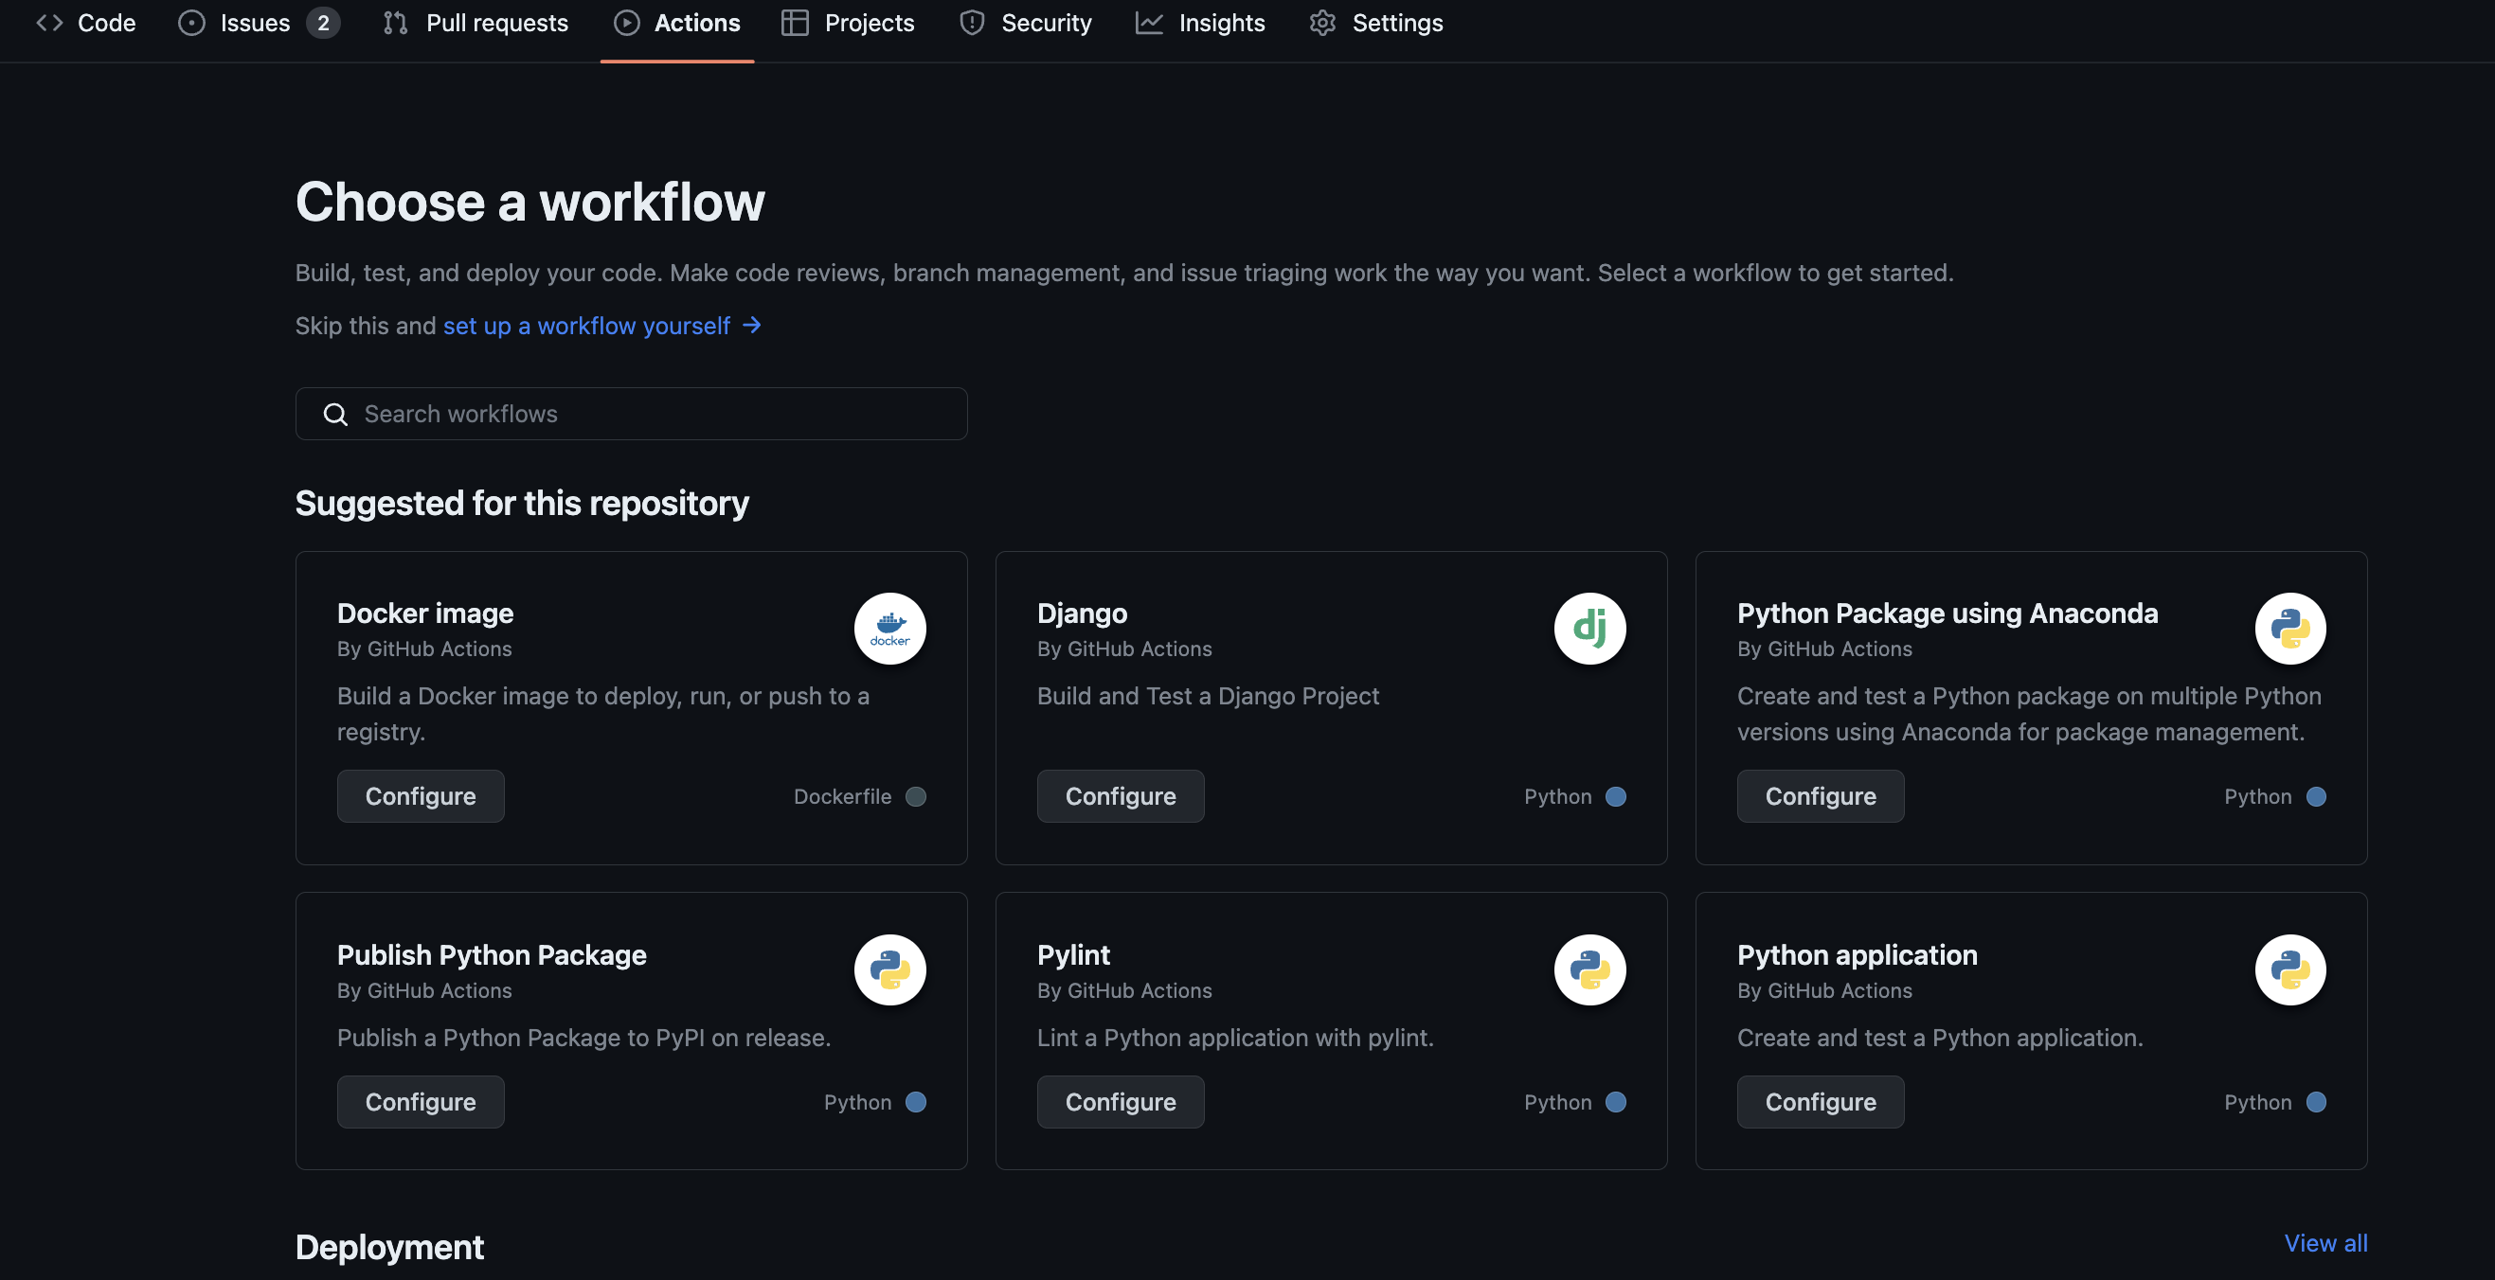Configure the Django workflow
This screenshot has height=1280, width=2495.
click(1121, 796)
